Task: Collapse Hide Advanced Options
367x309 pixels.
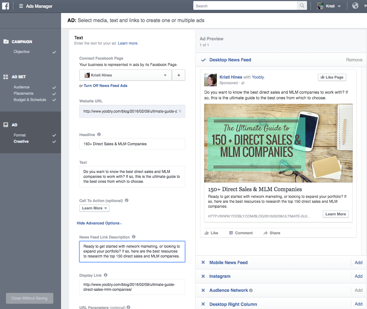Action: click(x=99, y=223)
